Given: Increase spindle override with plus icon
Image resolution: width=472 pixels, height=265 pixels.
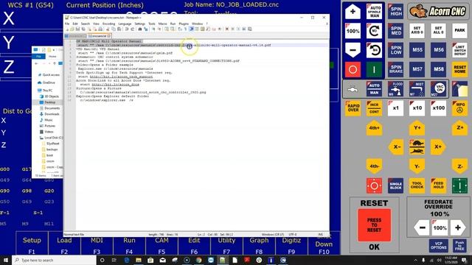Looking at the screenshot, I should tap(353, 12).
